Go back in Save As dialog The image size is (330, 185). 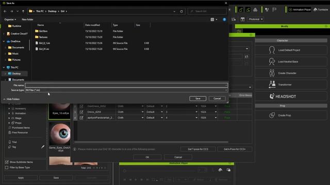coord(5,11)
